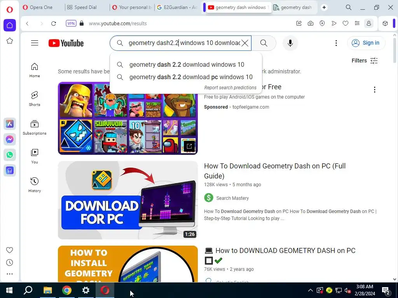The width and height of the screenshot is (398, 298).
Task: Switch to the Speed Dial tab
Action: [87, 7]
